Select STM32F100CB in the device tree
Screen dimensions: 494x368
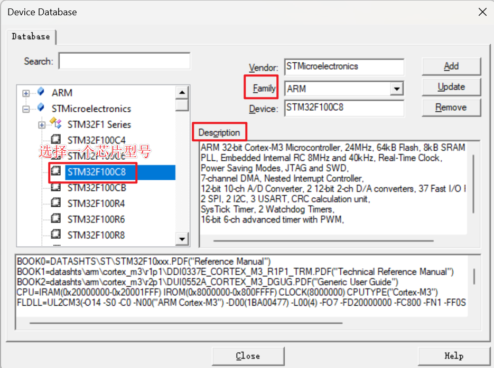pyautogui.click(x=97, y=188)
